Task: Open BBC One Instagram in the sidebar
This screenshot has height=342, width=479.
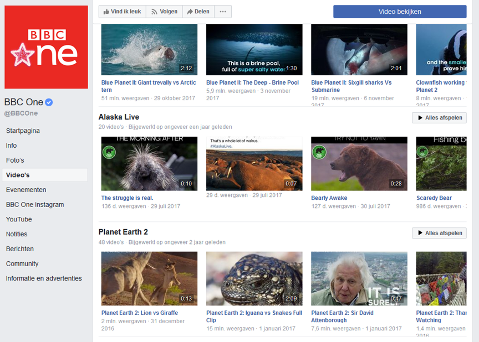Action: pos(35,205)
